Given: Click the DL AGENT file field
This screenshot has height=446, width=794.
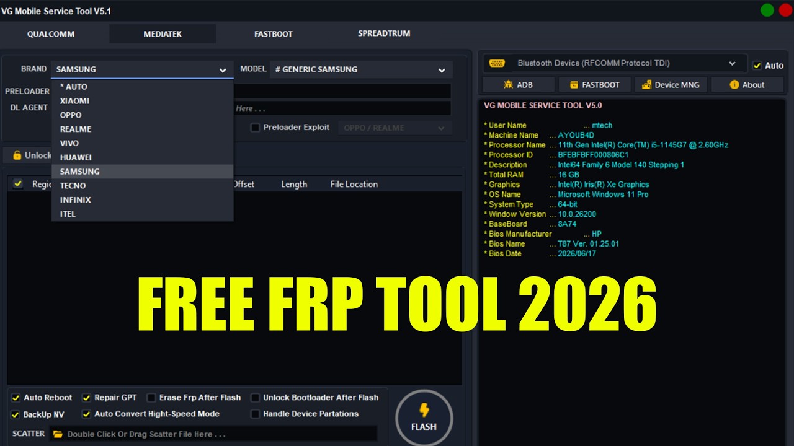Looking at the screenshot, I should pyautogui.click(x=342, y=108).
